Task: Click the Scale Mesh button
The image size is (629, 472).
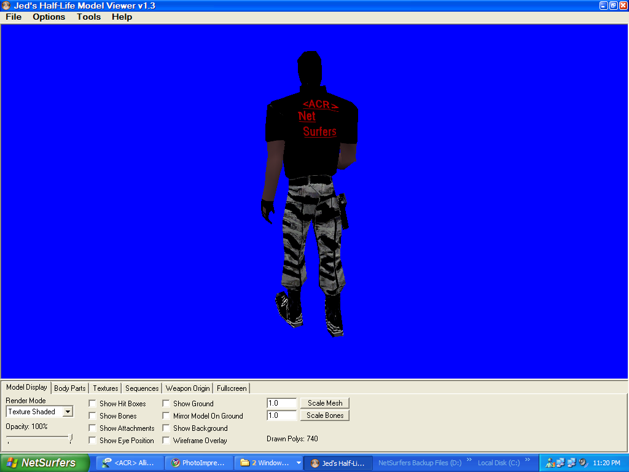Action: 325,403
